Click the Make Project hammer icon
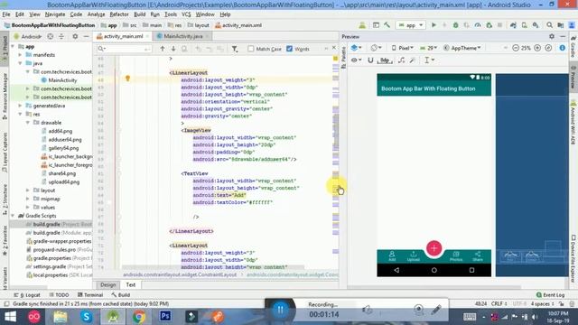Screen dimensions: 578x325 point(387,25)
